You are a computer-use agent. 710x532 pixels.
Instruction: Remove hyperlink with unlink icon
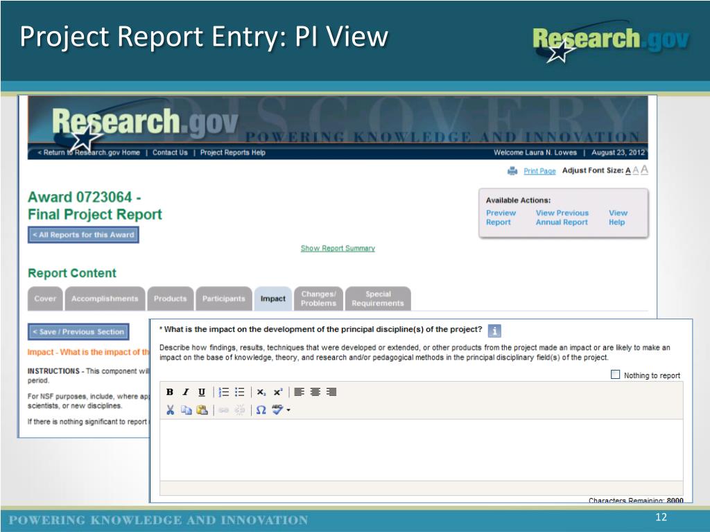click(x=239, y=410)
